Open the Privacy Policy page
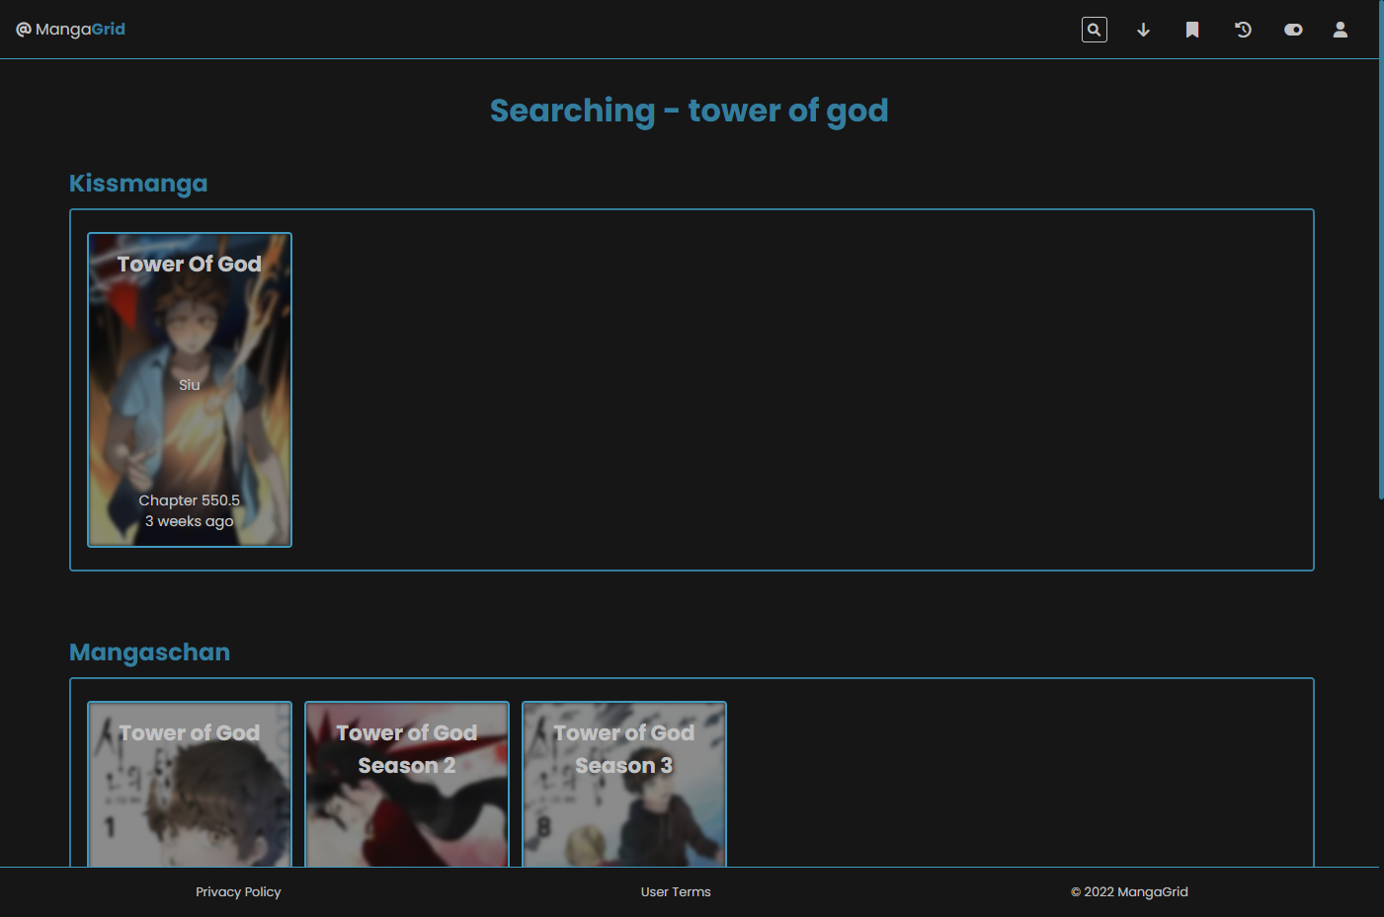This screenshot has width=1384, height=917. pos(238,891)
